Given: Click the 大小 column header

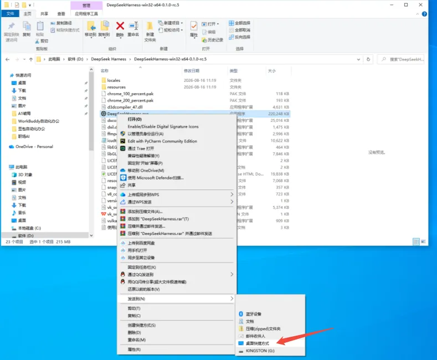Looking at the screenshot, I should point(272,71).
